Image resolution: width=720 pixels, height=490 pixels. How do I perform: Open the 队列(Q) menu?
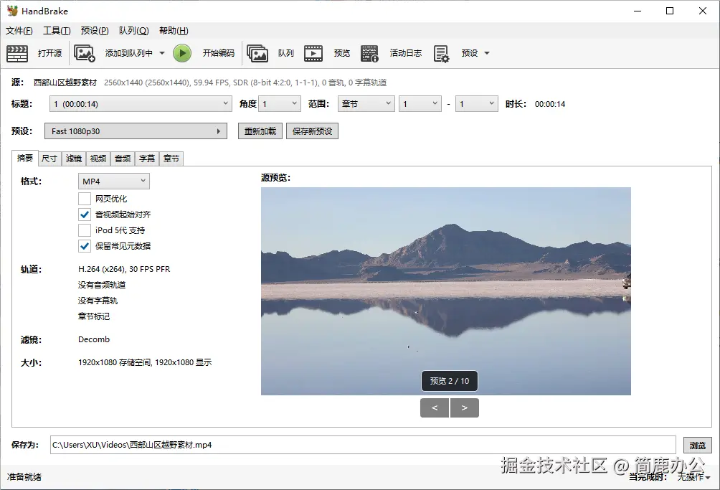133,31
